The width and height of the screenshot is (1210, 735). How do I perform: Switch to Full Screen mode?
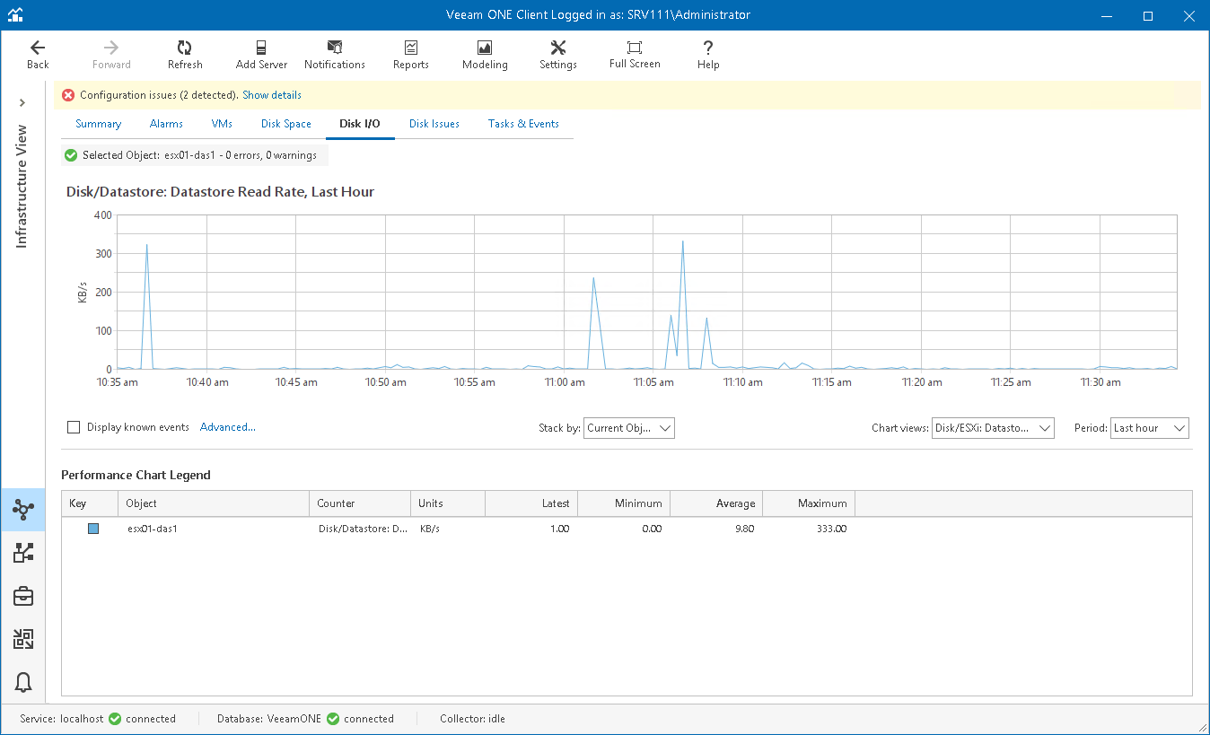point(635,55)
